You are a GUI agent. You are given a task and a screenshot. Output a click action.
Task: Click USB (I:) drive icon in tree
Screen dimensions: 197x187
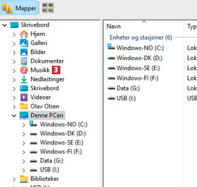33,170
